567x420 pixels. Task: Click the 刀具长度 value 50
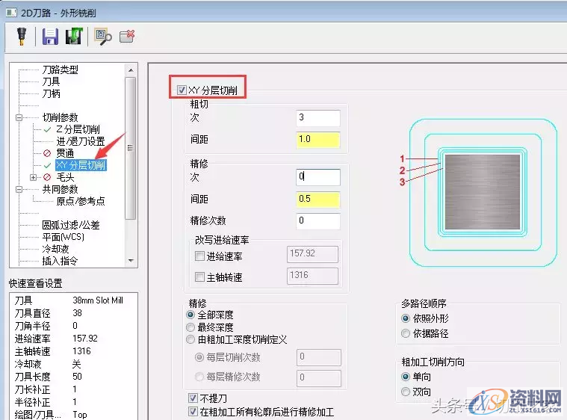pyautogui.click(x=78, y=377)
